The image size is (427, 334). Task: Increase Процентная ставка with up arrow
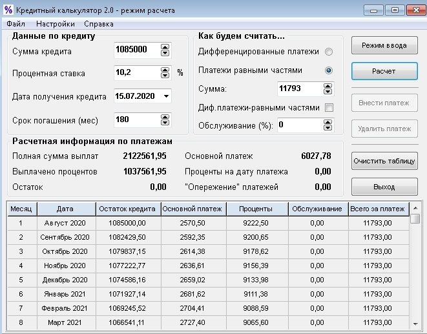(x=165, y=70)
